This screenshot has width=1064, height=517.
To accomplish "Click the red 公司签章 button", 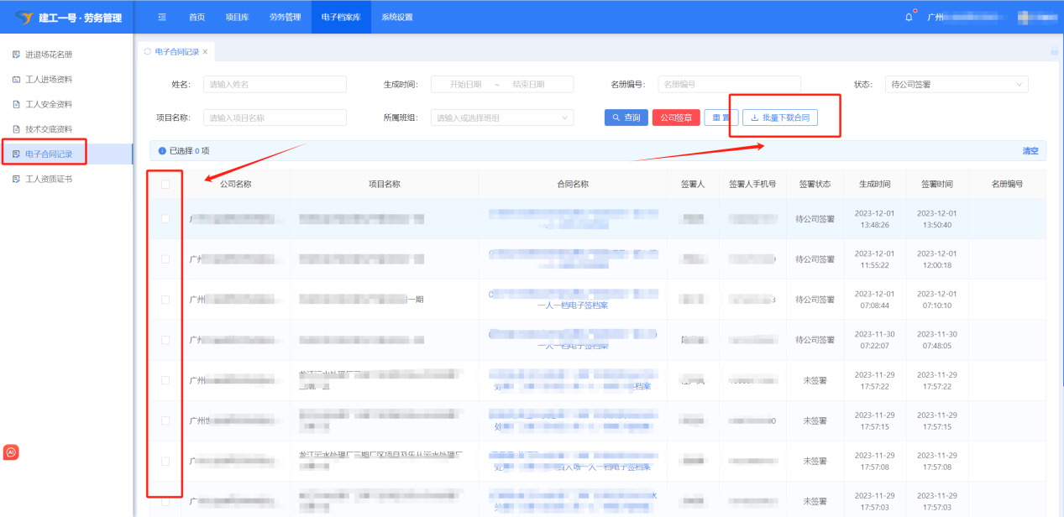I will point(676,118).
